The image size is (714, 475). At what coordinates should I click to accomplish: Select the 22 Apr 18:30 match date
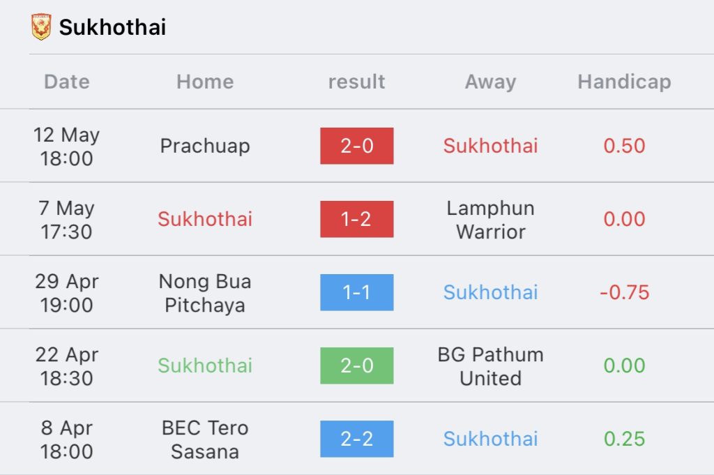point(66,366)
